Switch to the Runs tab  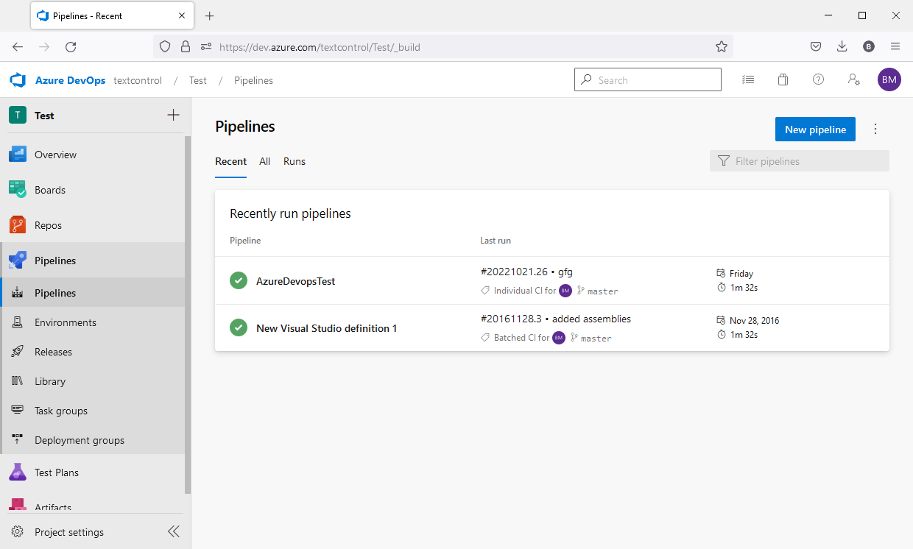pyautogui.click(x=295, y=161)
